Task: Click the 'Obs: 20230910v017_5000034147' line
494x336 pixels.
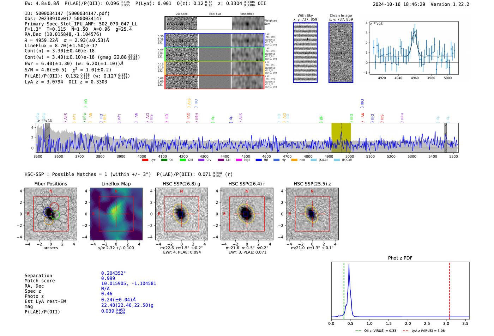Action: pyautogui.click(x=63, y=19)
